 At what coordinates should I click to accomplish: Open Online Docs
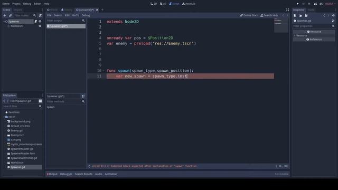coord(249,15)
